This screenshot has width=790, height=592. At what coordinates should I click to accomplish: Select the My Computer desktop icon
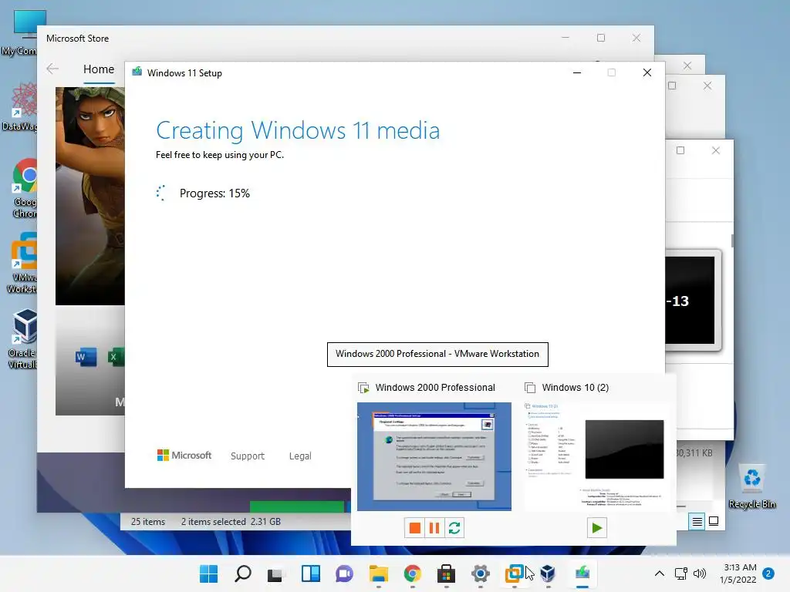[x=19, y=32]
